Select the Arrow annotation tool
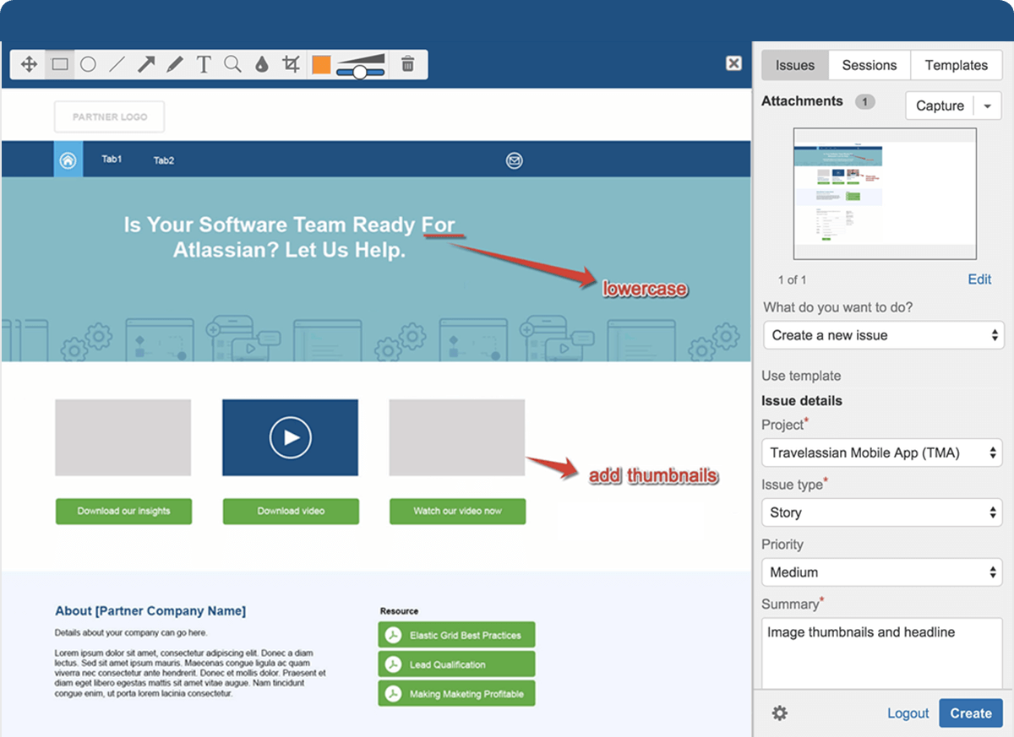This screenshot has height=737, width=1014. tap(145, 63)
